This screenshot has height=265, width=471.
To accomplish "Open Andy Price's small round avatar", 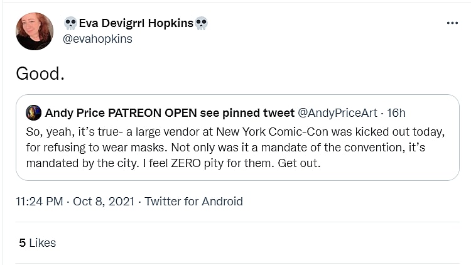I will coord(33,113).
